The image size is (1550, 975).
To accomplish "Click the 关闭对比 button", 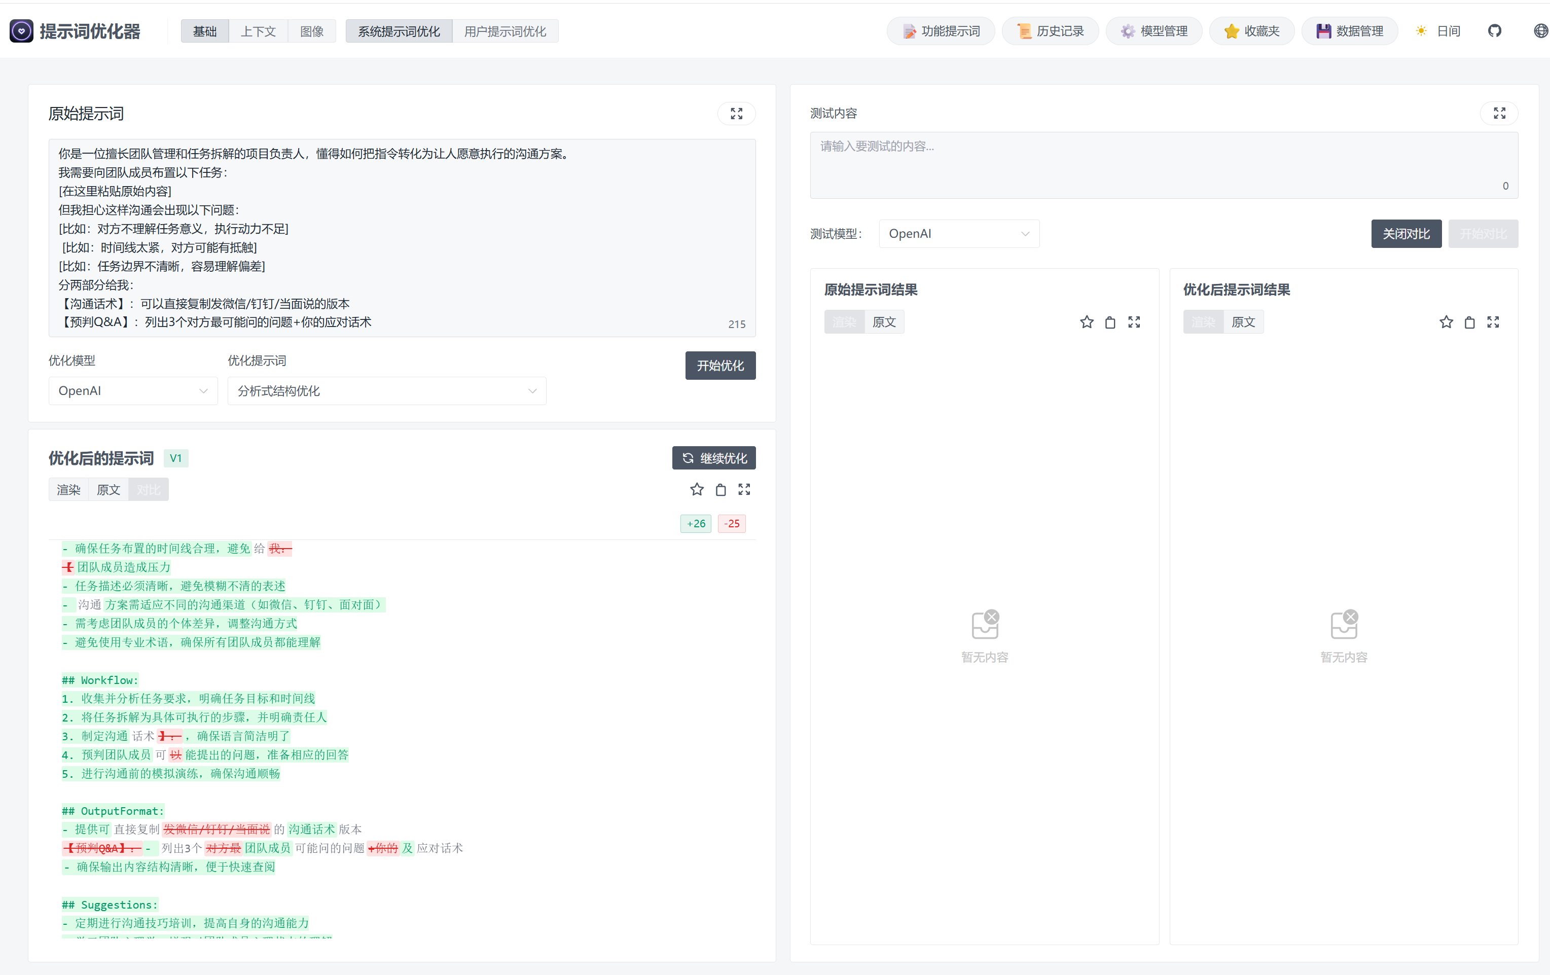I will pyautogui.click(x=1406, y=234).
